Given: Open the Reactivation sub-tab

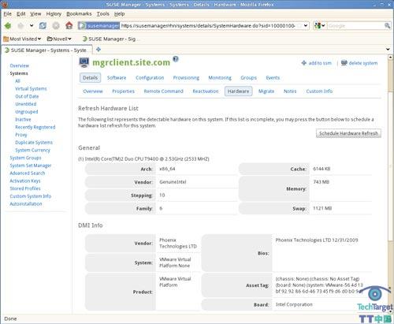Looking at the screenshot, I should (x=206, y=91).
